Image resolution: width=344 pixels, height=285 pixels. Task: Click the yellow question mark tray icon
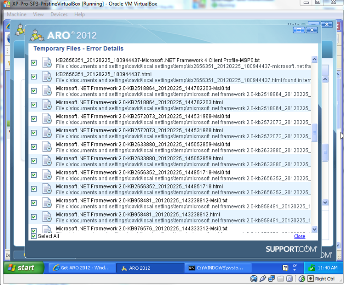tap(285, 268)
